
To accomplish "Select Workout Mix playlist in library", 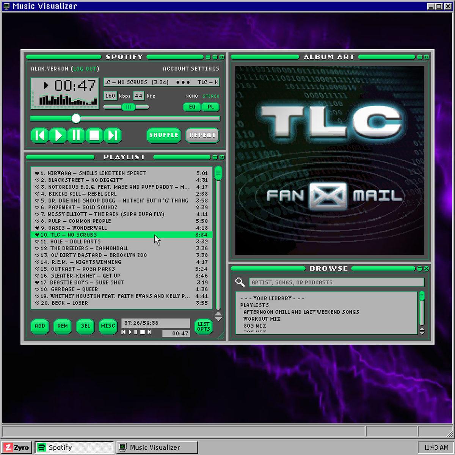I will [x=262, y=319].
